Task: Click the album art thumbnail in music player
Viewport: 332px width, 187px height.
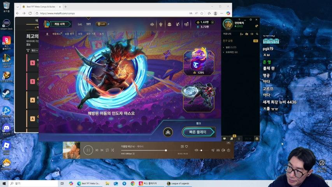Action: pos(72,150)
